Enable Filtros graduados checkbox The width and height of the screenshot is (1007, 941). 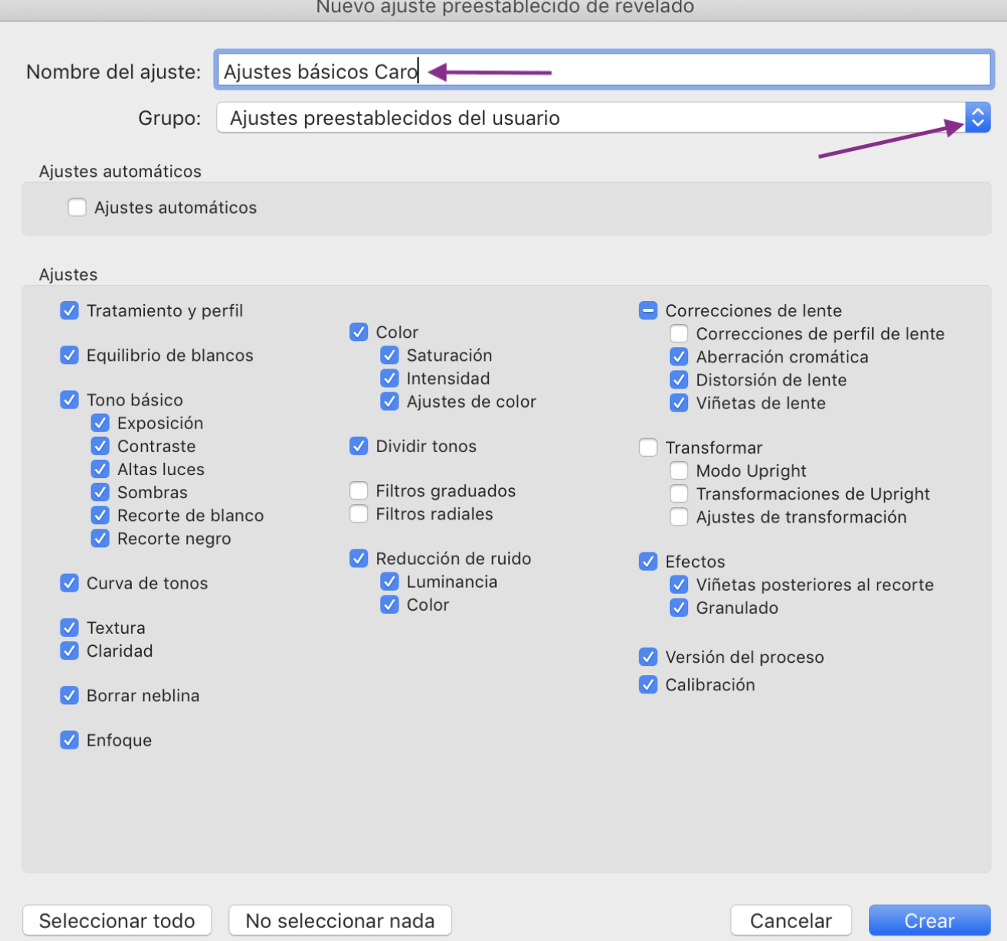[359, 490]
